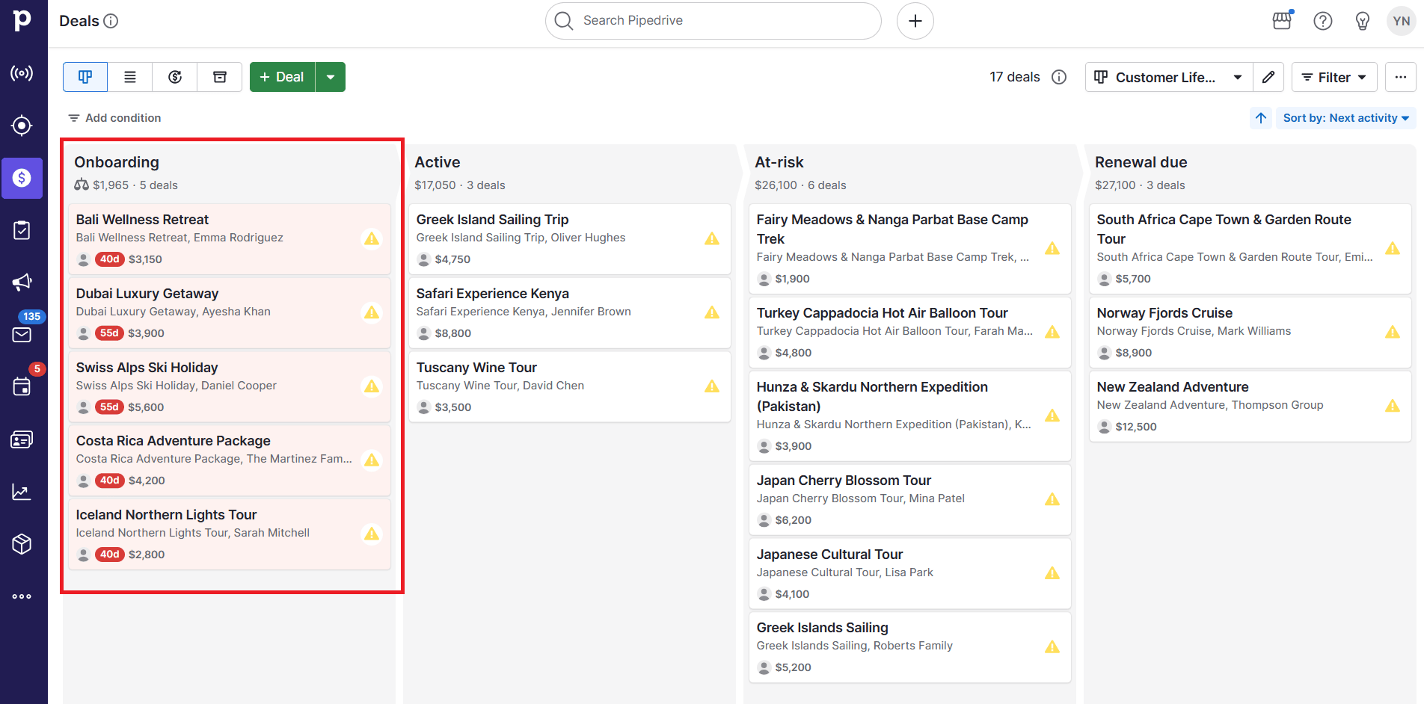Open Activities calendar with 5 badge
The height and width of the screenshot is (704, 1424).
[22, 386]
